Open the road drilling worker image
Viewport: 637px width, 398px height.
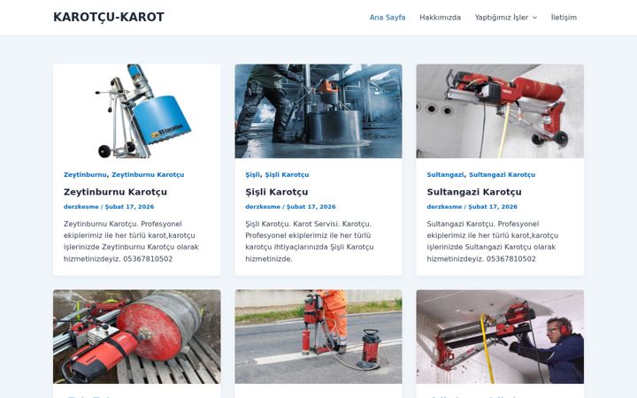[x=318, y=337]
